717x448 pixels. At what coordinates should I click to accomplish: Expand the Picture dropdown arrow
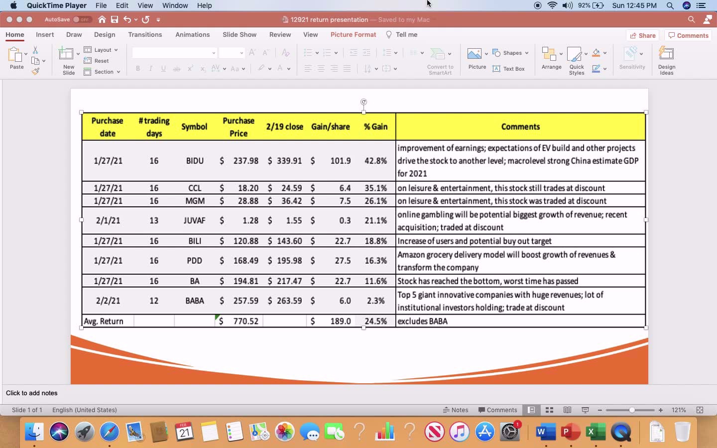click(x=486, y=54)
